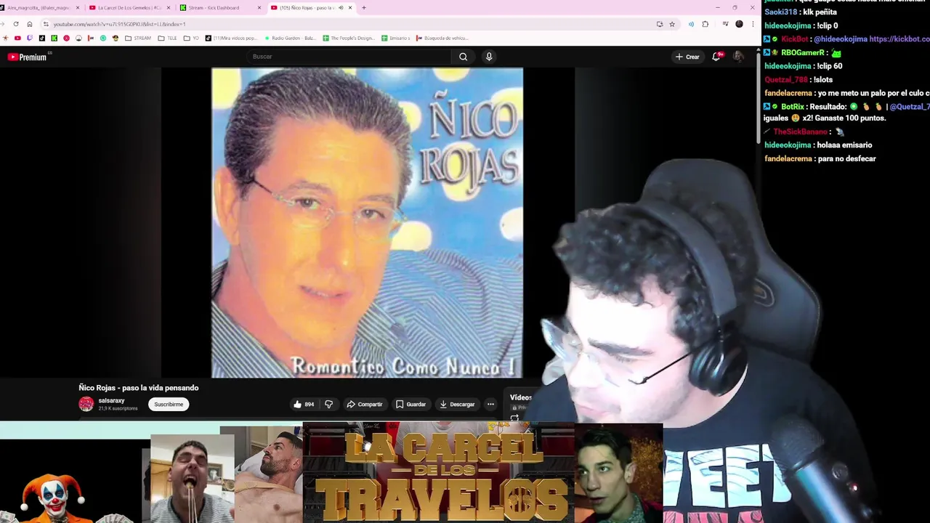Click the salsaraxy channel name
The width and height of the screenshot is (930, 523).
(111, 401)
